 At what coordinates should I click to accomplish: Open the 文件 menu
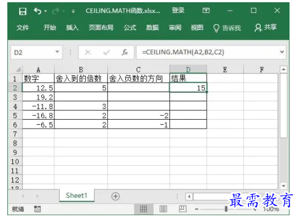click(23, 28)
